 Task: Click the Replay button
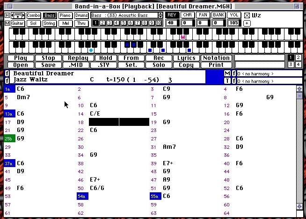pos(78,58)
